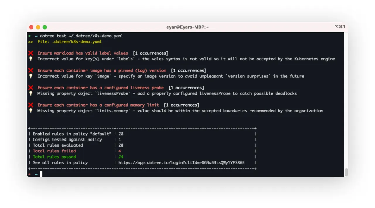Click '[1 occurrences]' after memory limit rule

pos(182,105)
